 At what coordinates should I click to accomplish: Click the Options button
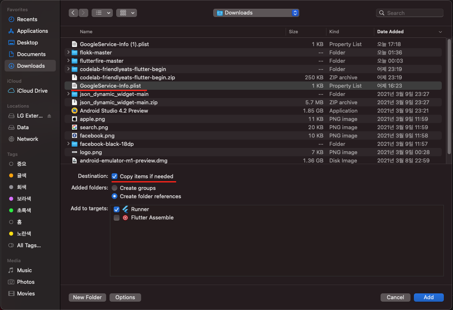(125, 297)
